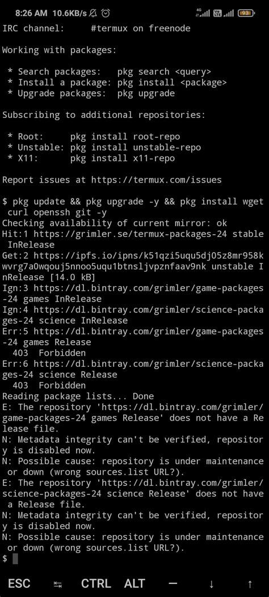Tap the ipfs.io unstable repository URL
Viewport: 269px width, 597px height.
(x=133, y=261)
